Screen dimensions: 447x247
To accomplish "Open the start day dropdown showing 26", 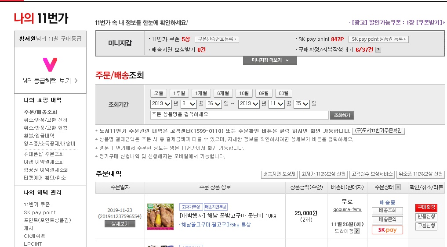I will [x=214, y=104].
